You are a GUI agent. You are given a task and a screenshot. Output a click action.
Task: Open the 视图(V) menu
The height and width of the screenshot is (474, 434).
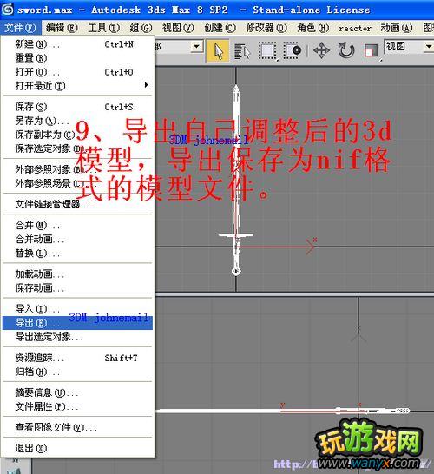coord(178,28)
